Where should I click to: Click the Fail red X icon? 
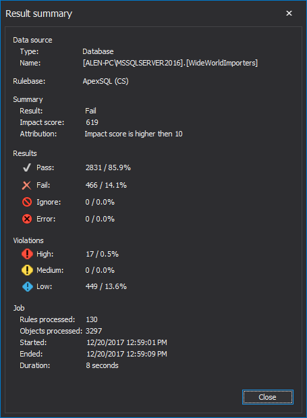click(26, 185)
